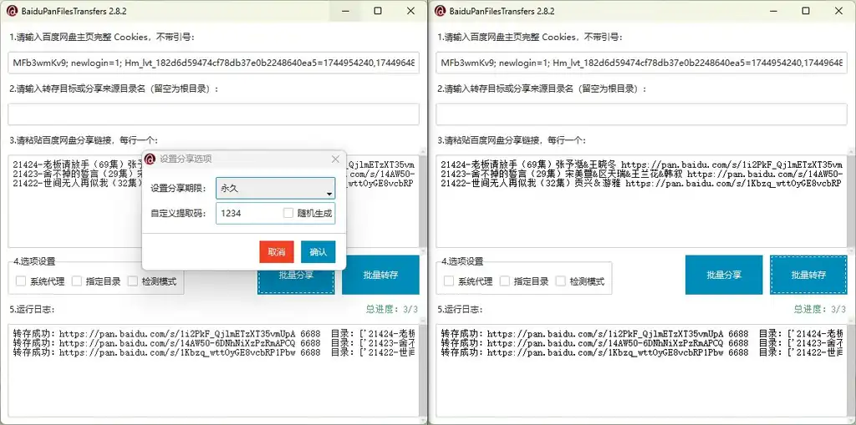
Task: Click the 21422-世间无人再似我 line in right window
Action: click(x=641, y=184)
